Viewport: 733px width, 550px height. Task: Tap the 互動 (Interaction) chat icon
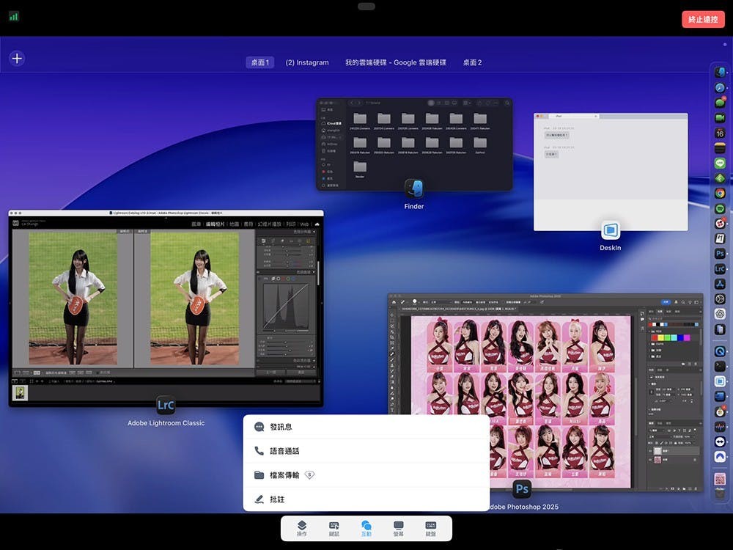[x=366, y=528]
